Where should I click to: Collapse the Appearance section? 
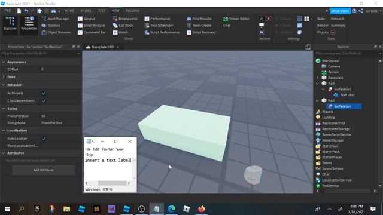point(4,62)
